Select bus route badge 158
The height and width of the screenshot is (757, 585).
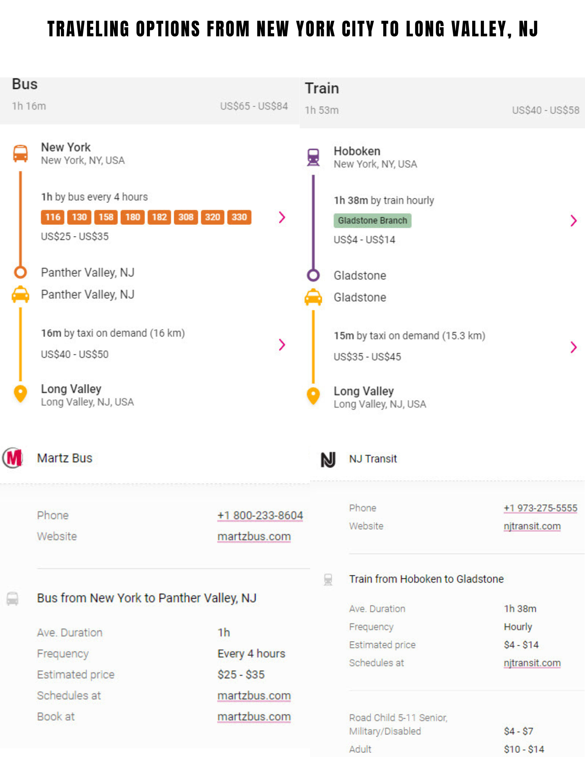click(x=106, y=217)
